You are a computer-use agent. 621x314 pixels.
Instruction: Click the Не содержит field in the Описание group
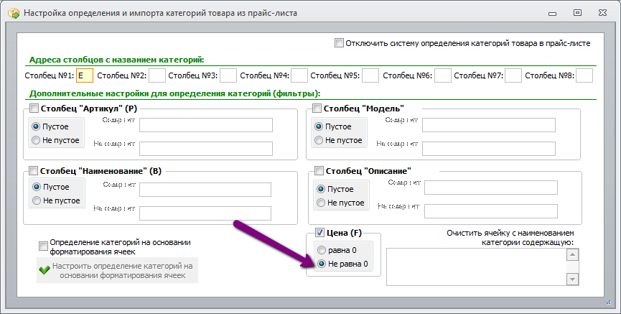[491, 211]
